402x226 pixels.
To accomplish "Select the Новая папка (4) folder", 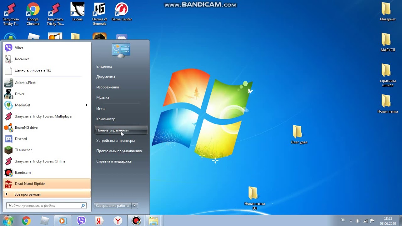I will click(254, 198).
